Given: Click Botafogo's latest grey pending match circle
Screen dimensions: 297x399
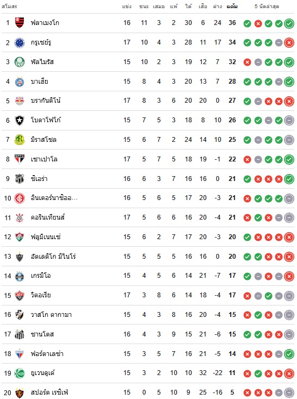Looking at the screenshot, I should 289,120.
